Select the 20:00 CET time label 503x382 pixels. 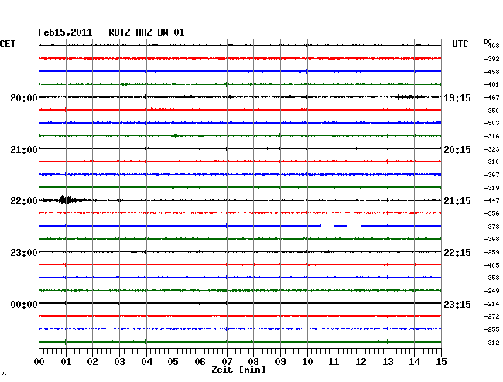coord(24,98)
